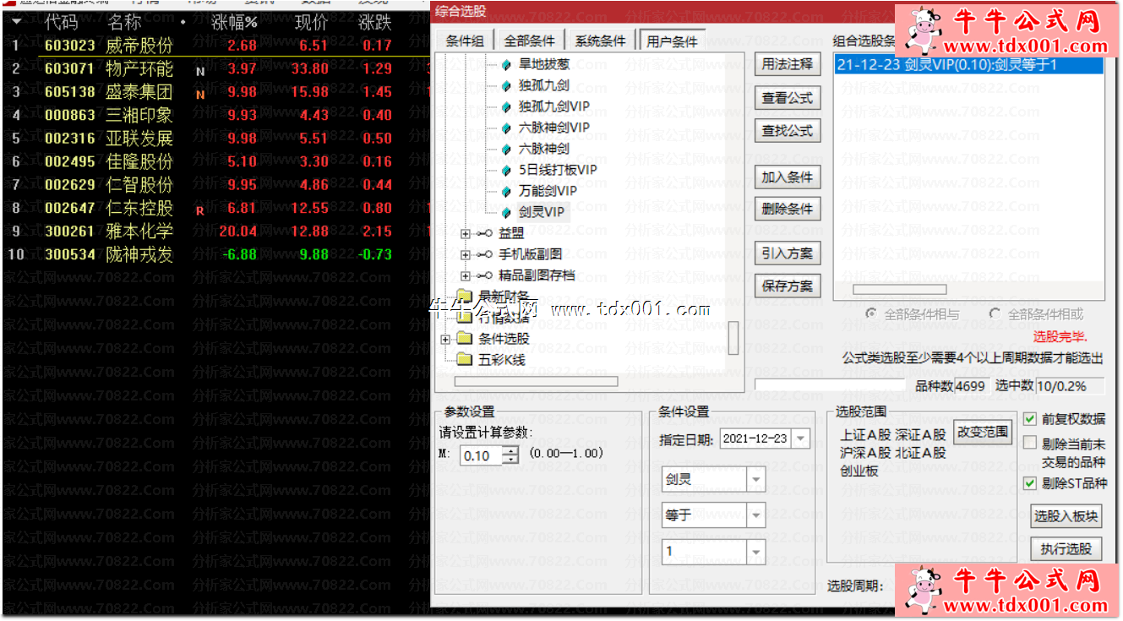The image size is (1123, 621).
Task: Click the formula icon beside 旱地拔葱
Action: point(506,65)
